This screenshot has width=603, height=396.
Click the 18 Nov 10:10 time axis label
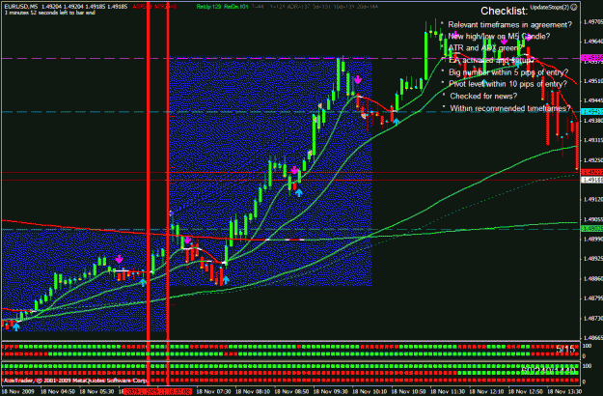pyautogui.click(x=368, y=392)
